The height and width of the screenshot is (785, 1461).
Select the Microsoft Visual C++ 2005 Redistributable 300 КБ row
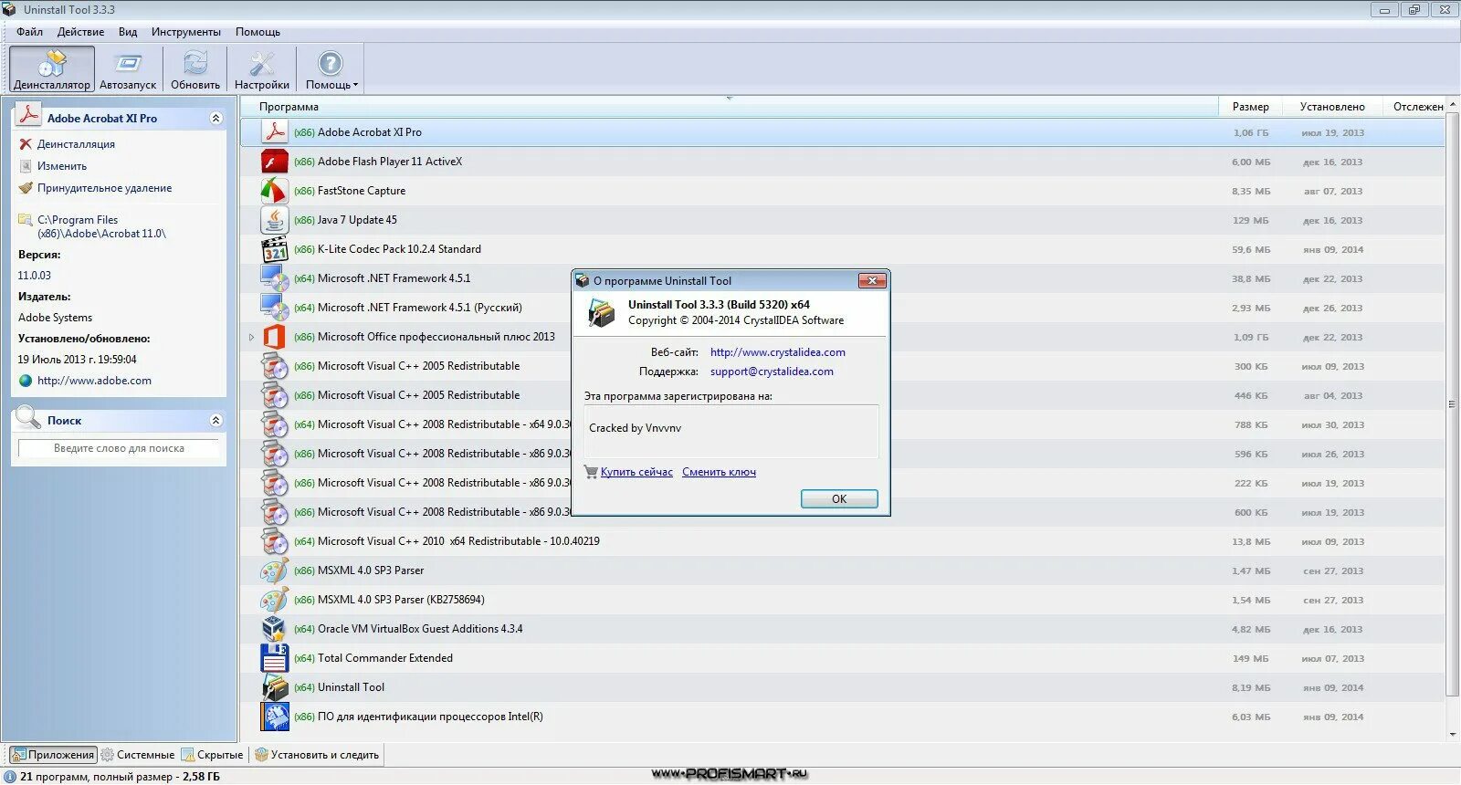point(843,366)
